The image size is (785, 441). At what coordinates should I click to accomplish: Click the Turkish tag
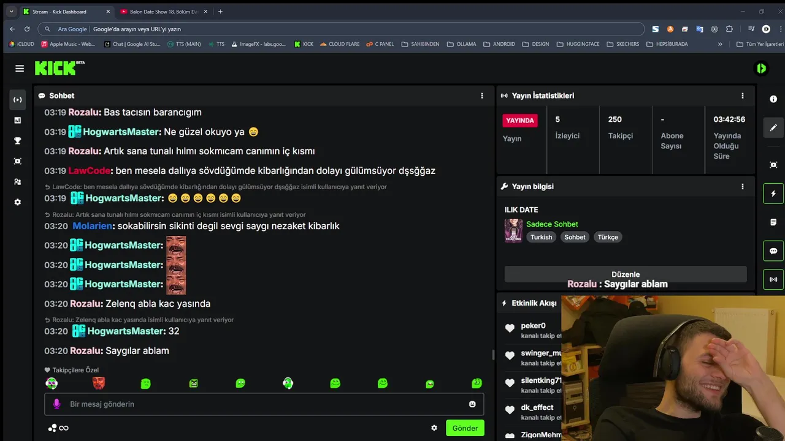coord(541,237)
